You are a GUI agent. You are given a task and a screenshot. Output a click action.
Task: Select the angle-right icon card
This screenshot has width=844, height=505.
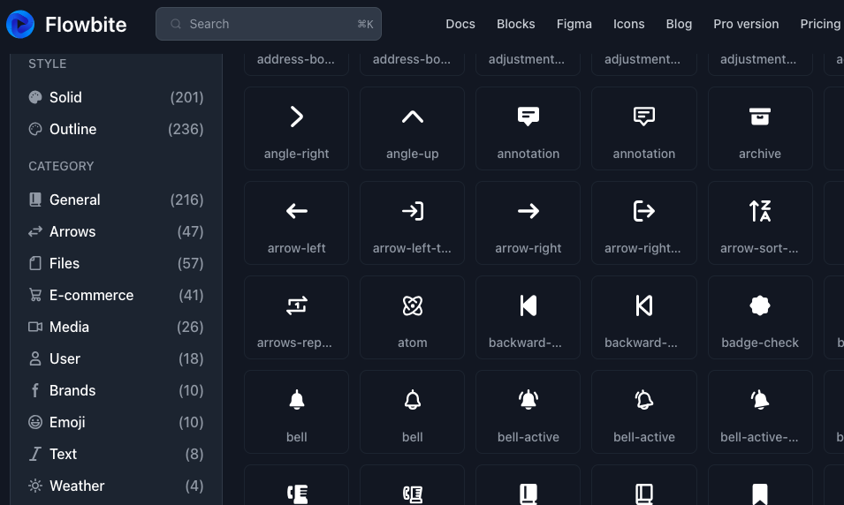pos(296,128)
